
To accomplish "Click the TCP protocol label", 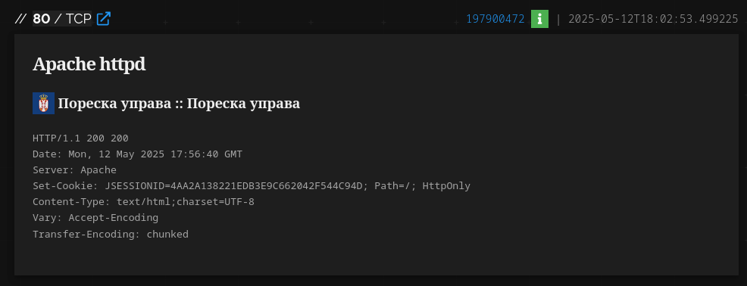I will pos(79,19).
